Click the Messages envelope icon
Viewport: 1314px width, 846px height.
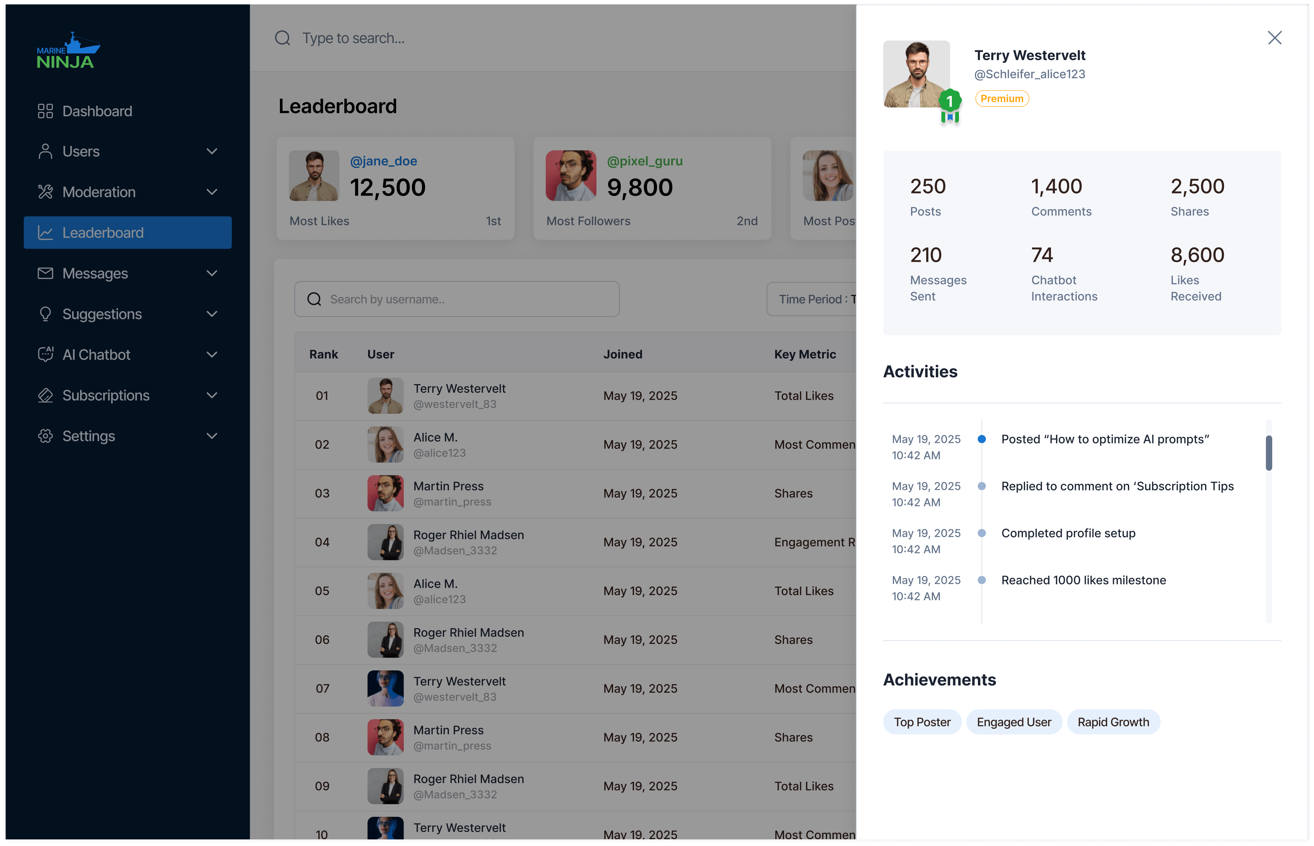point(45,274)
